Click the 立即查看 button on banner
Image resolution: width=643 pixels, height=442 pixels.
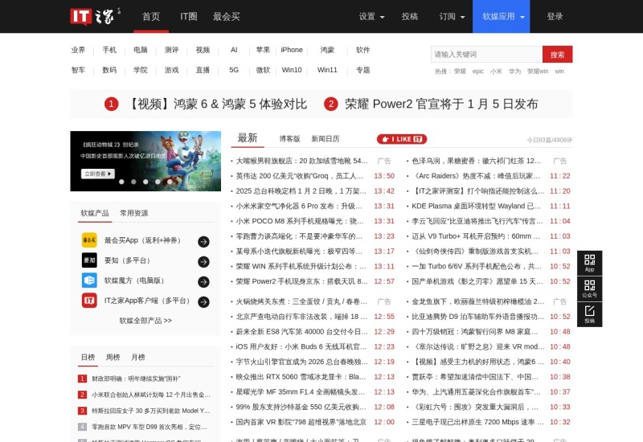(97, 174)
